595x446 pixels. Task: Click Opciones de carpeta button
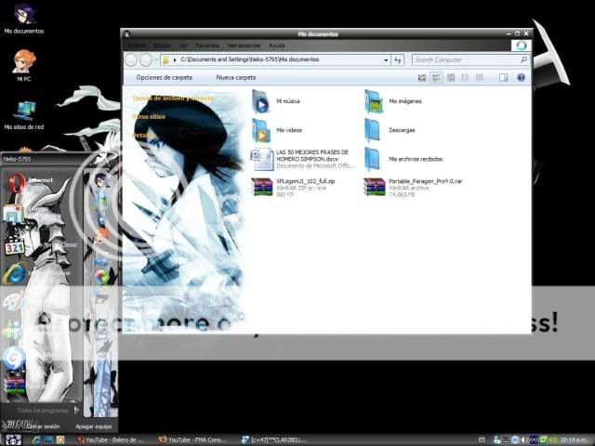pyautogui.click(x=164, y=77)
